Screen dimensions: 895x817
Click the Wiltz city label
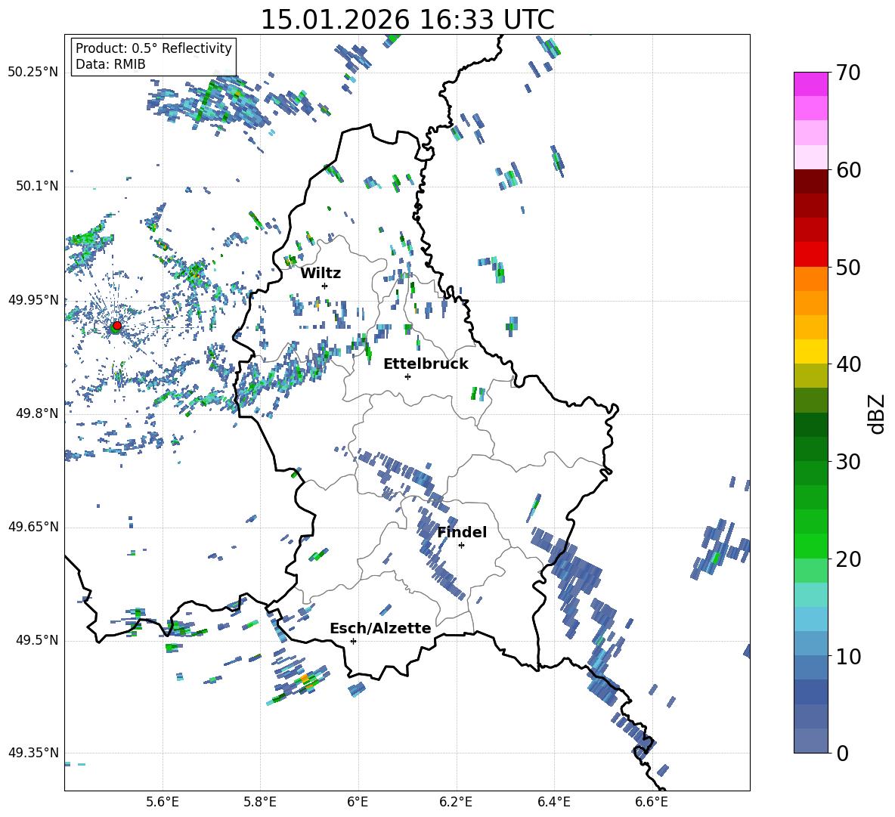coord(321,274)
